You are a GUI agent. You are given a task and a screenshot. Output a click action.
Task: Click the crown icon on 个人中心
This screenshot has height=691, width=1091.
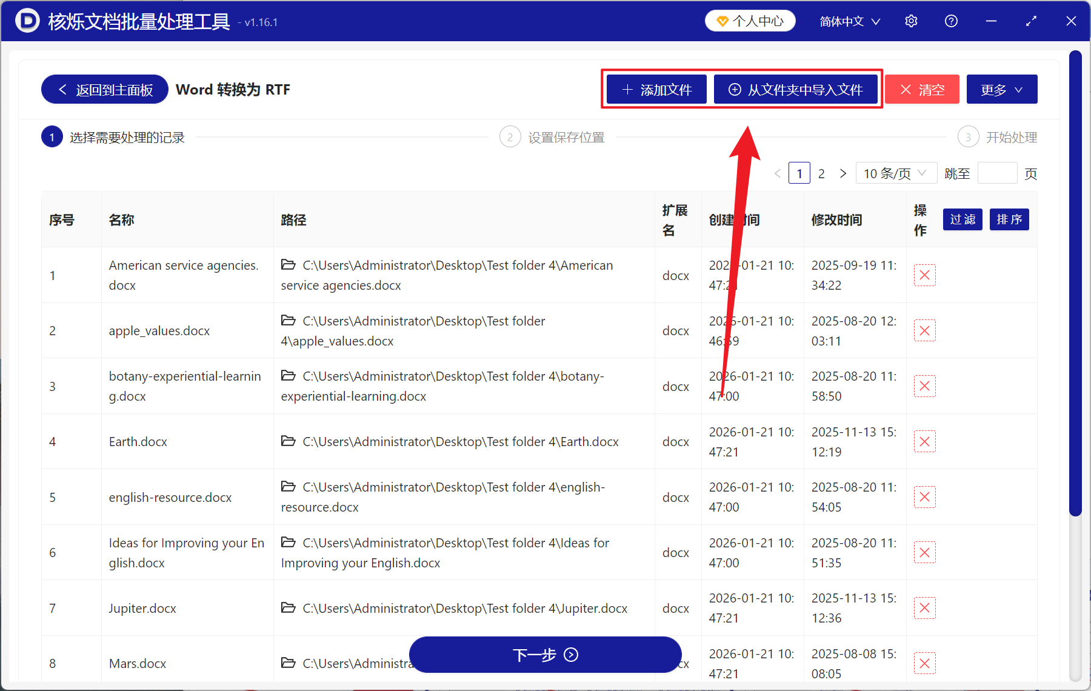pyautogui.click(x=722, y=19)
